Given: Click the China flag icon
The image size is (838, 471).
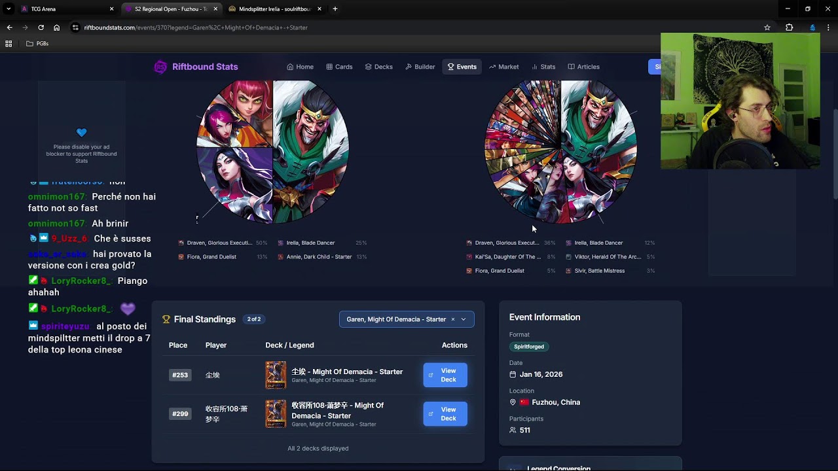Looking at the screenshot, I should click(524, 402).
